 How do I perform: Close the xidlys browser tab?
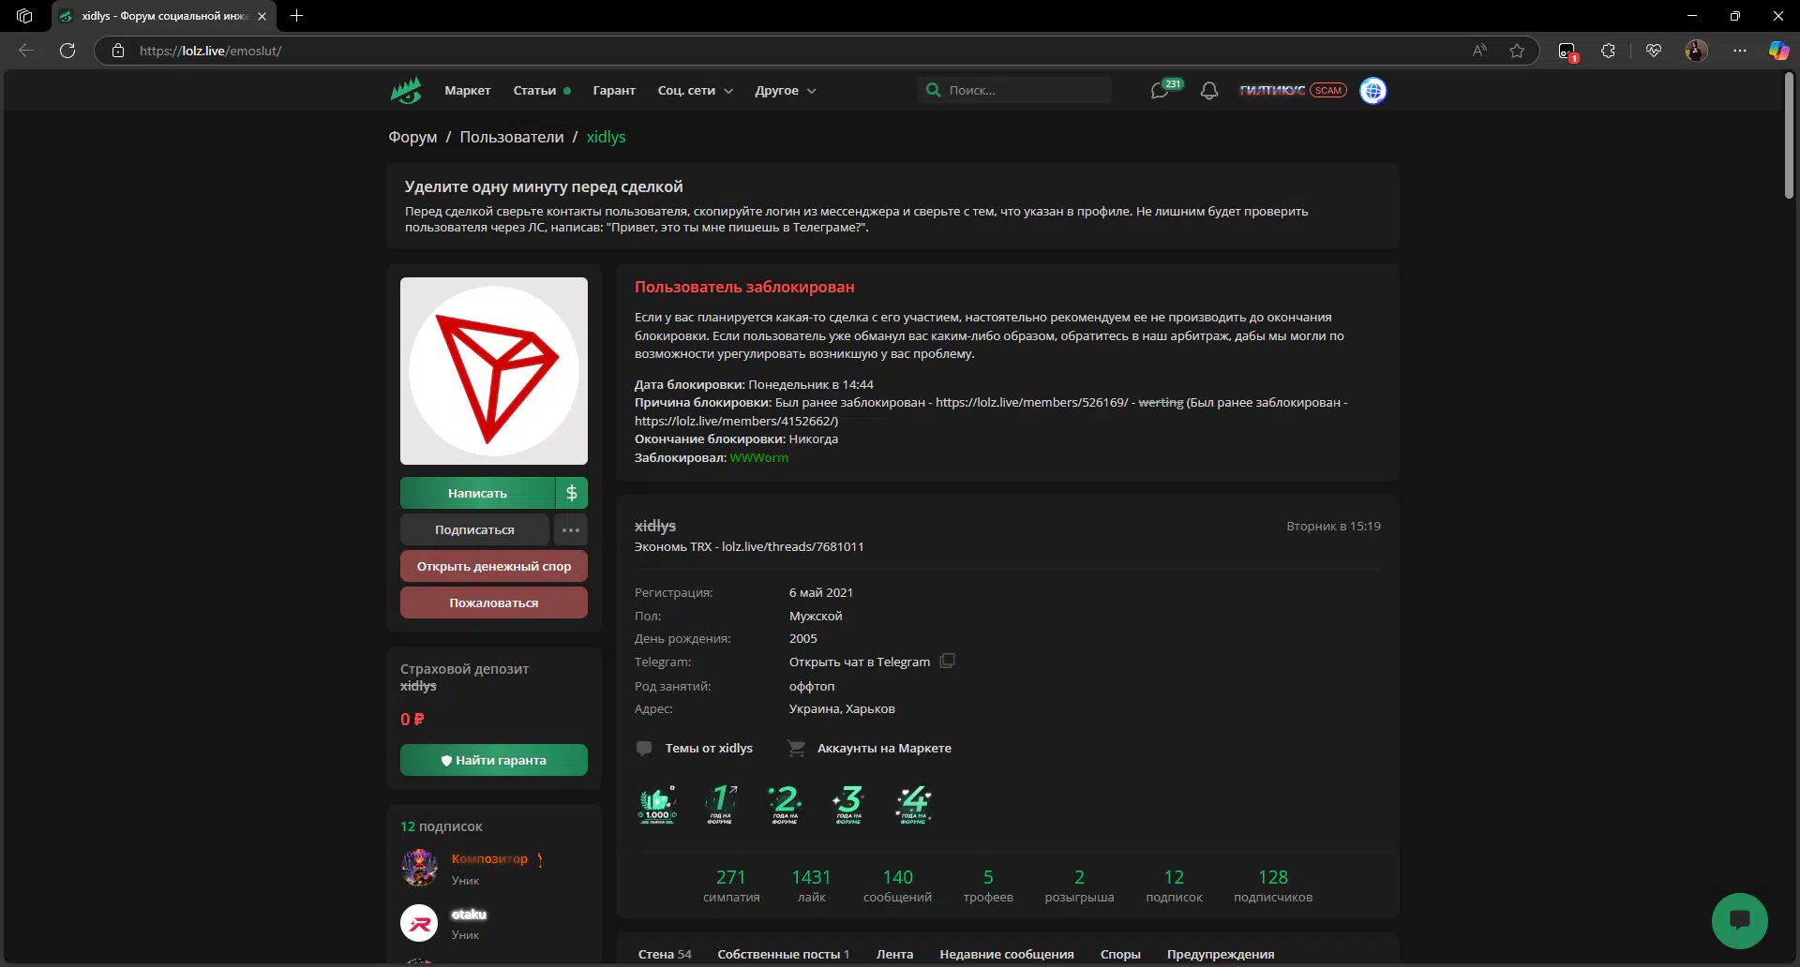coord(262,16)
